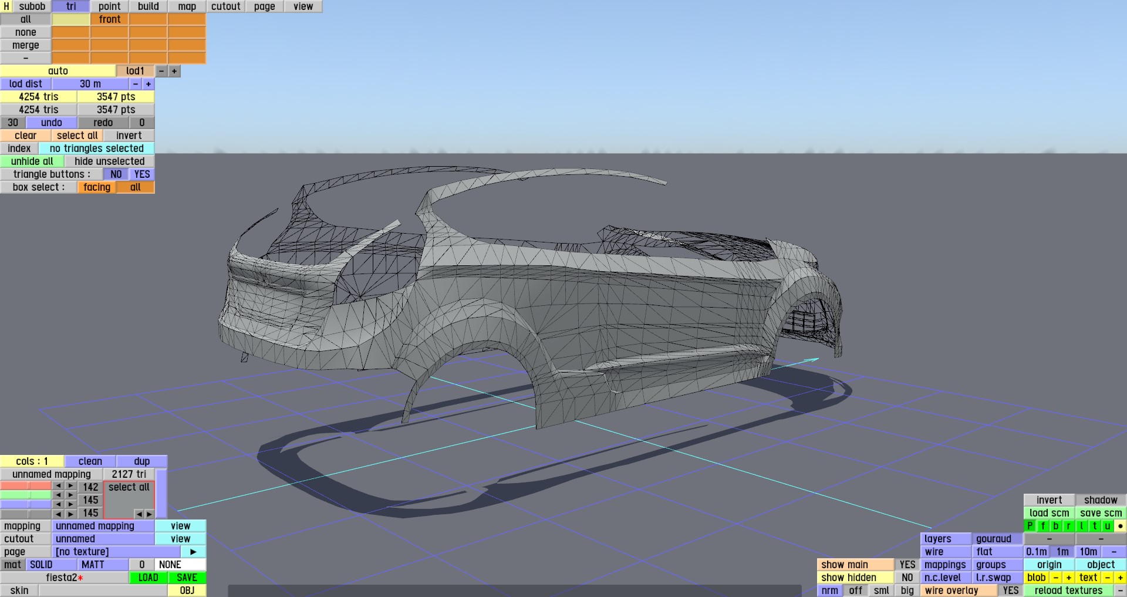Decrease the lod1 level with minus
This screenshot has width=1127, height=597.
[161, 71]
